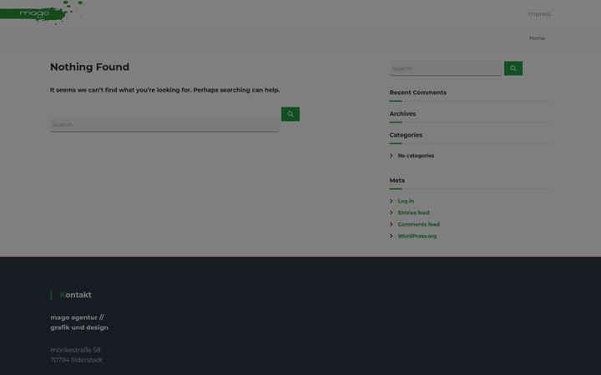Open the Comments feed link
This screenshot has height=375, width=601.
418,224
